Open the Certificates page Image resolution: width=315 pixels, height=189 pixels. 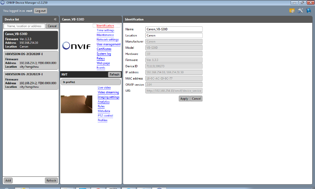click(x=104, y=49)
